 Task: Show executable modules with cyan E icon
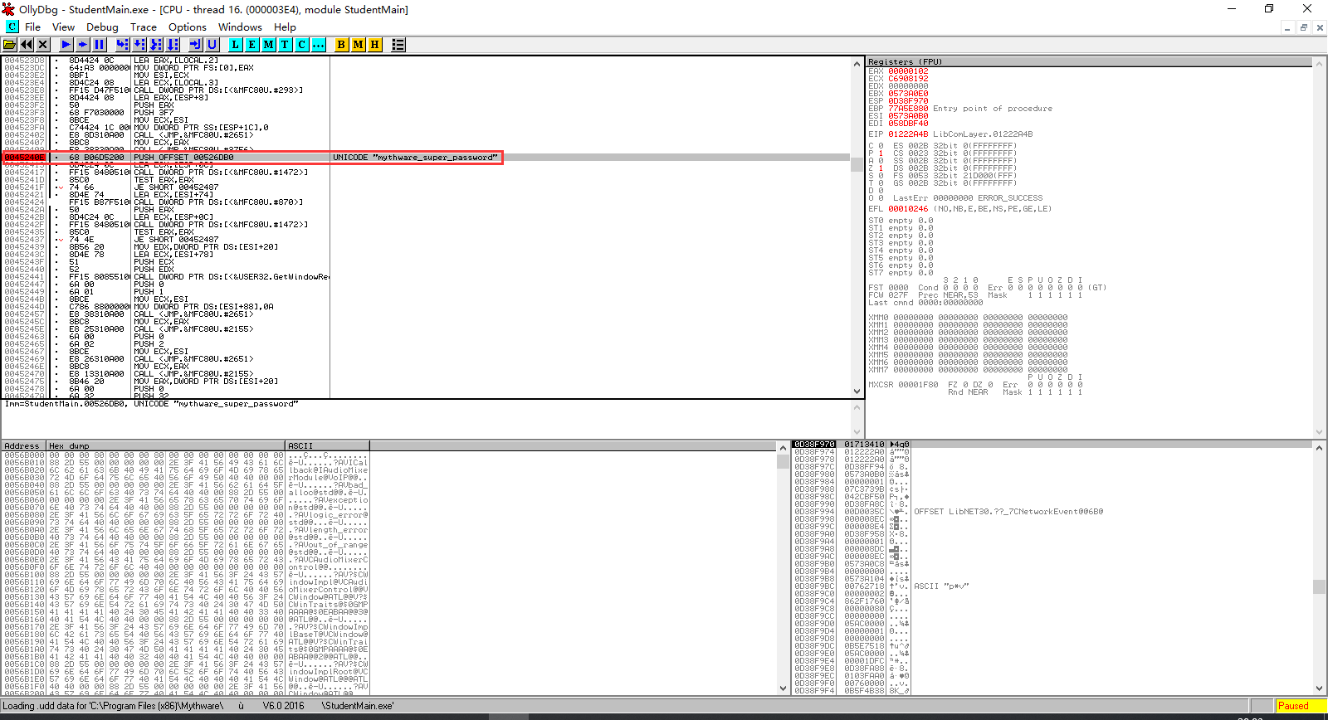(x=252, y=45)
